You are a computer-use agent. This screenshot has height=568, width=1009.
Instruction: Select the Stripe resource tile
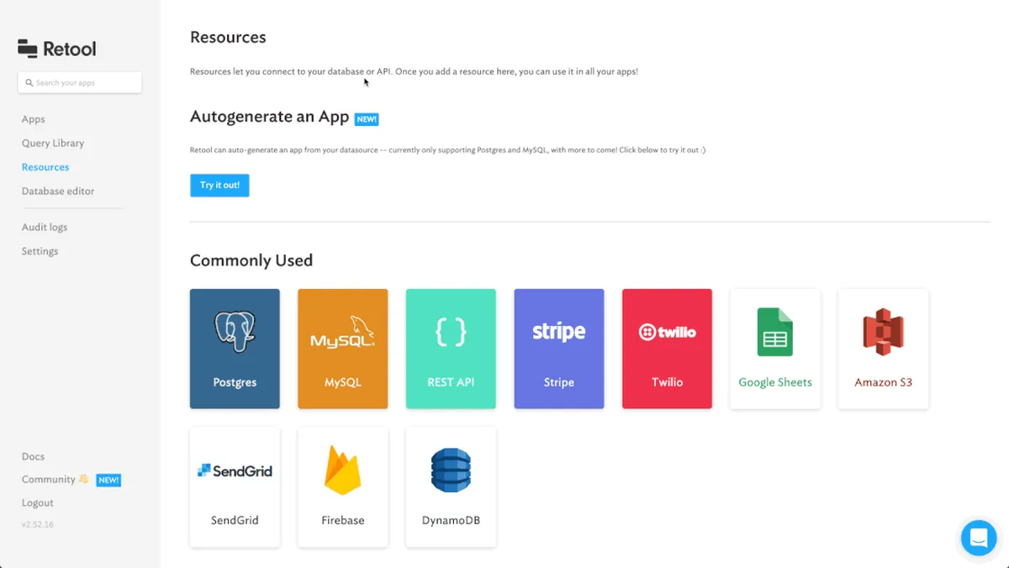coord(559,349)
